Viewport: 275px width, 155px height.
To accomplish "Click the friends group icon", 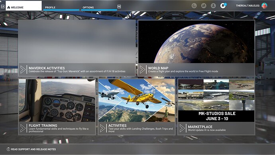I will point(204,6).
